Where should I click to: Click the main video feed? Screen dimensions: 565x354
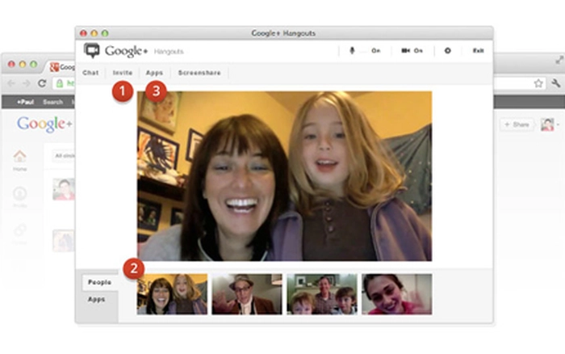tap(285, 176)
